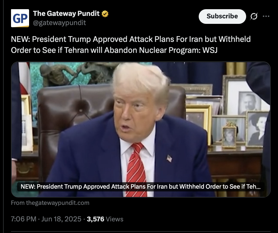
Task: Click the red striped tie in preview
Action: (136, 170)
